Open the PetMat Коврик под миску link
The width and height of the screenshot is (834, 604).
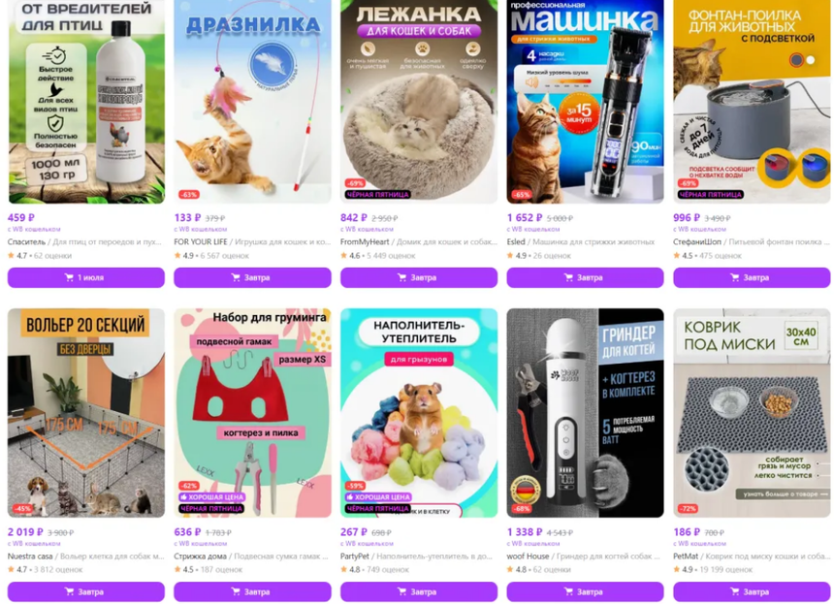tap(752, 556)
